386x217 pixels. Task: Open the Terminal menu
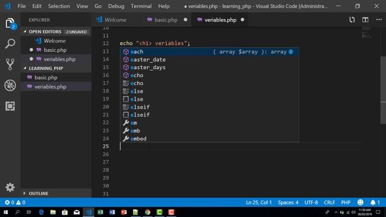click(141, 6)
